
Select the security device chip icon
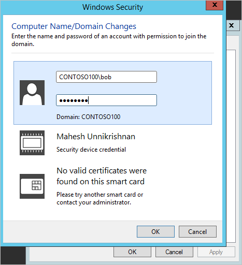pyautogui.click(x=32, y=143)
